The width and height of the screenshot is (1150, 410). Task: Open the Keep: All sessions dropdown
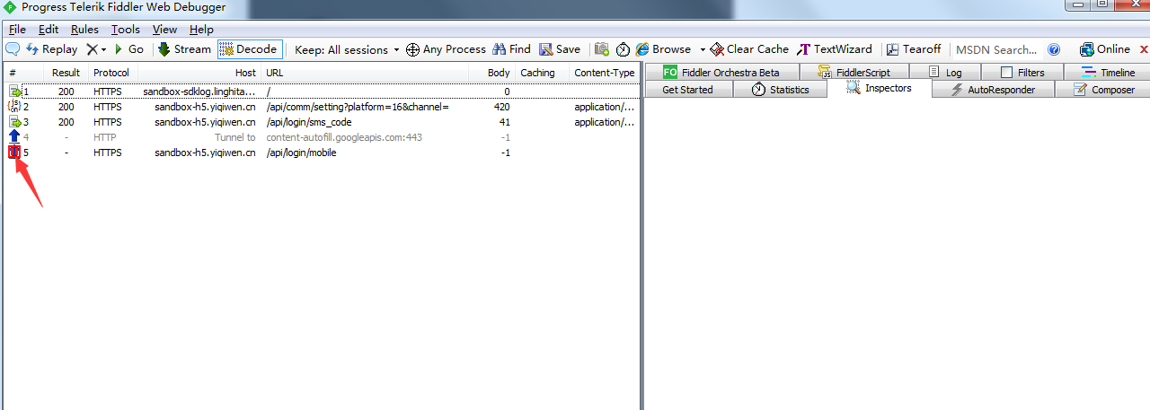347,49
